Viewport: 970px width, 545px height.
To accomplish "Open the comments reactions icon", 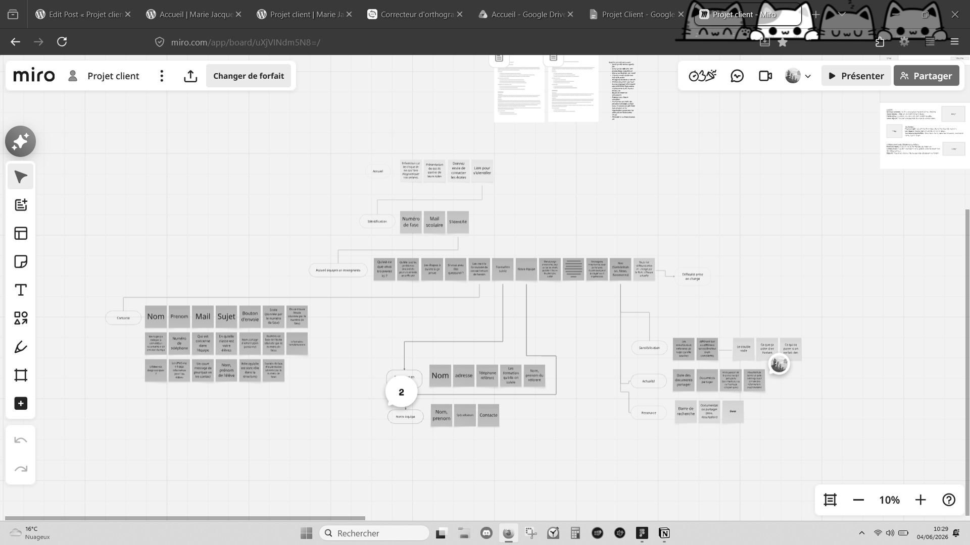I will click(x=737, y=76).
